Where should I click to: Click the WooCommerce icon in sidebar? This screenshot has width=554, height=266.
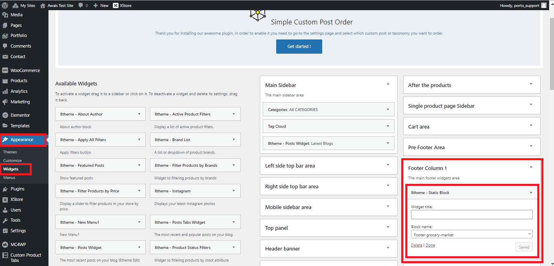tap(5, 70)
